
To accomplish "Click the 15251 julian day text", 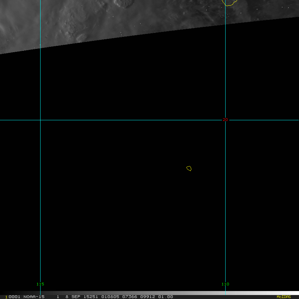I will 91,297.
